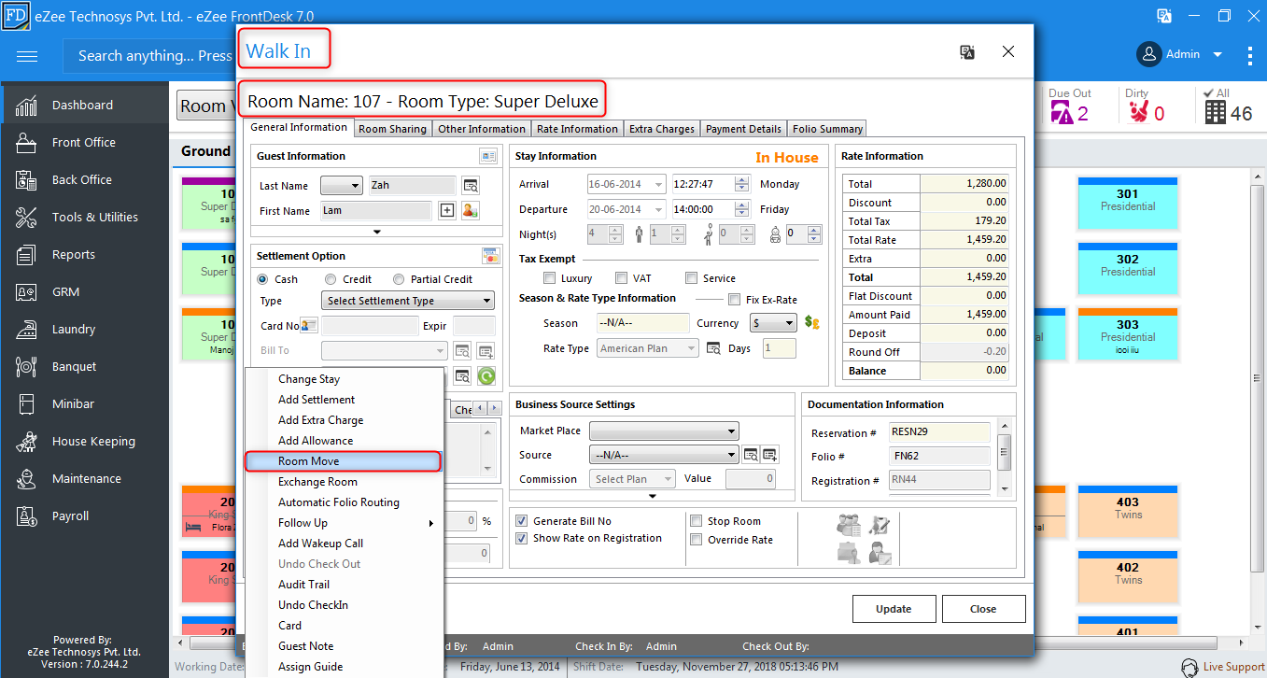The height and width of the screenshot is (678, 1267).
Task: Search guest by last name icon
Action: click(471, 185)
